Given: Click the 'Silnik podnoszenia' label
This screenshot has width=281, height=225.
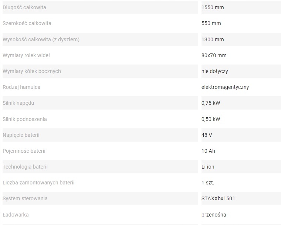Looking at the screenshot, I should [x=25, y=119].
